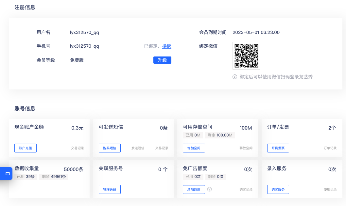This screenshot has width=346, height=206.
Task: Click the 已用 0次 ad quota tag
Action: coord(193,177)
